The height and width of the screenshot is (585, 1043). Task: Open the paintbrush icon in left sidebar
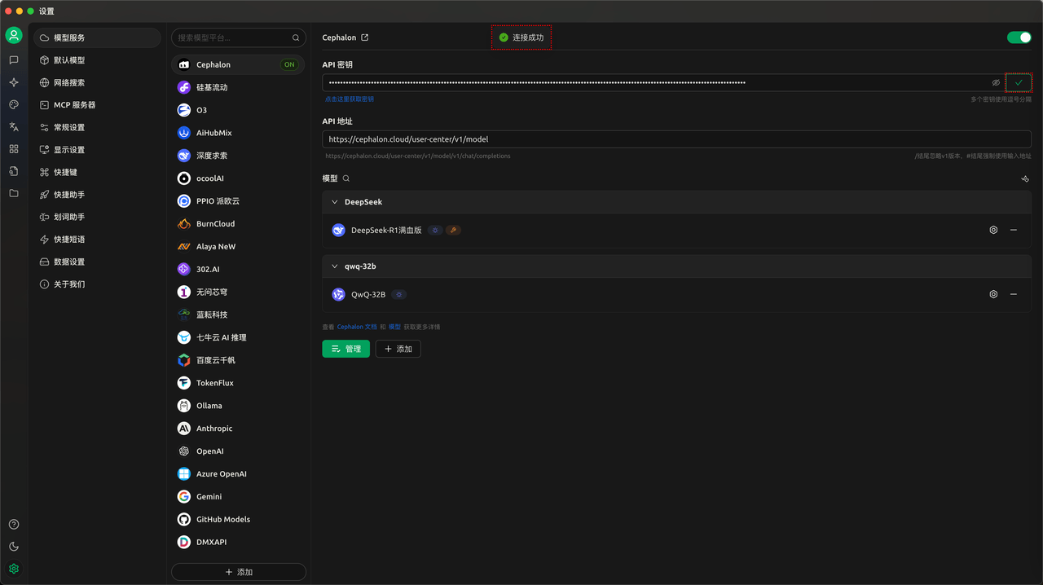tap(14, 105)
